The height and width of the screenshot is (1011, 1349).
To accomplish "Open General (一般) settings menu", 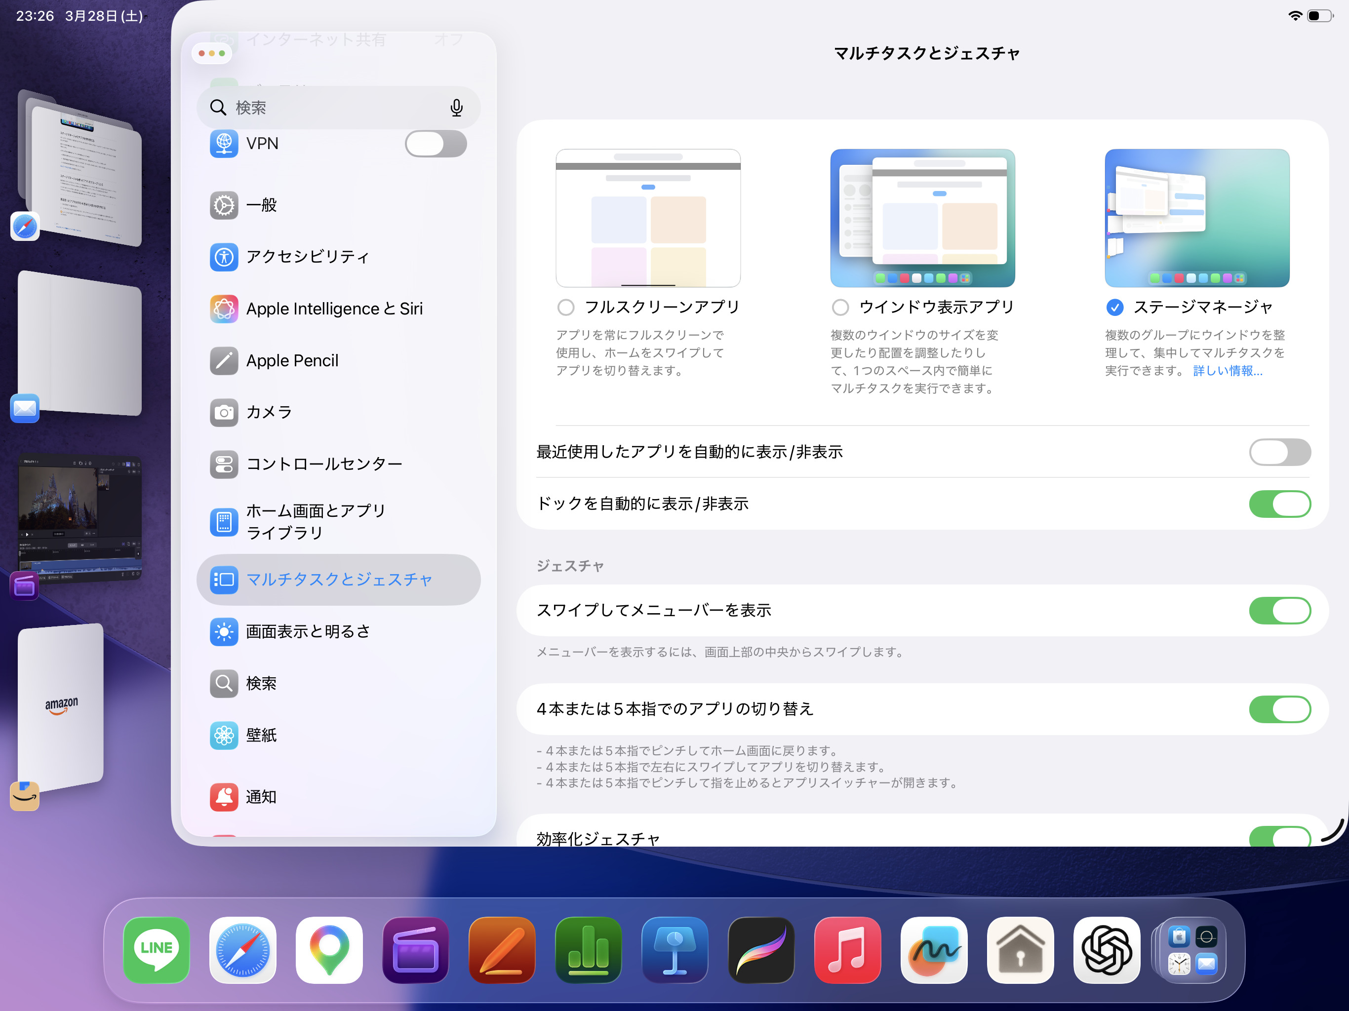I will point(261,205).
